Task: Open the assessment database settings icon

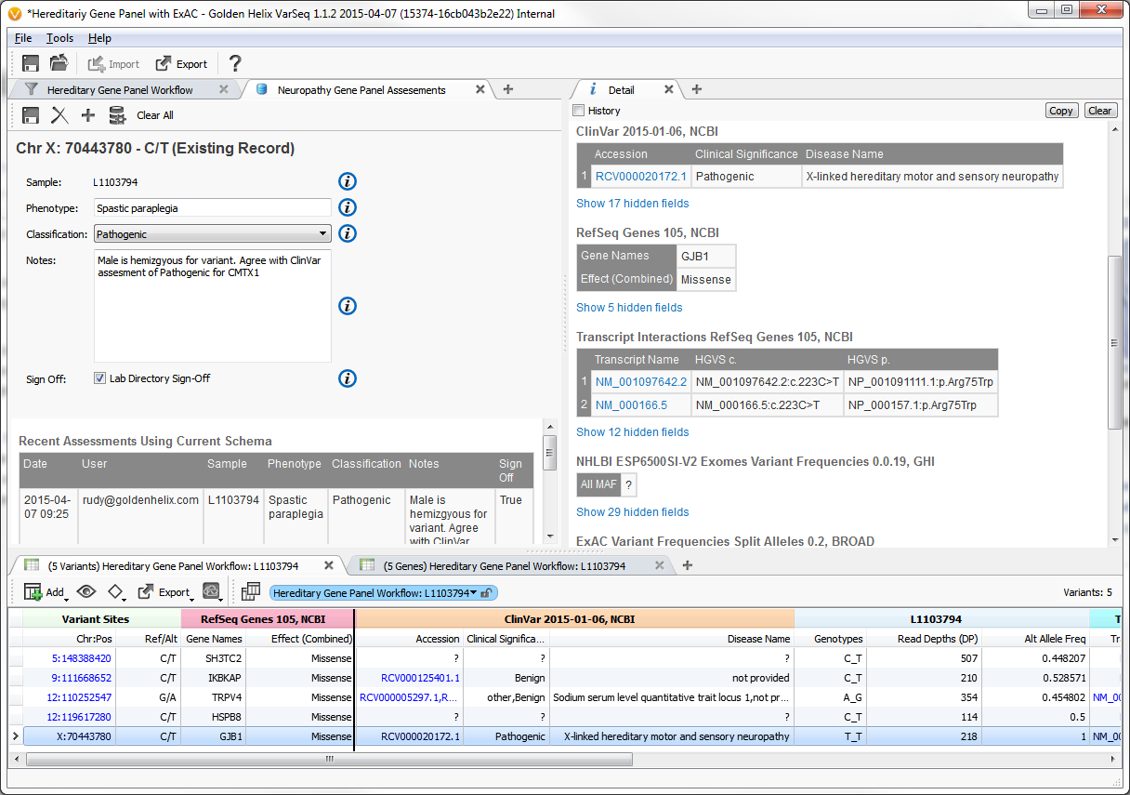Action: coord(117,114)
